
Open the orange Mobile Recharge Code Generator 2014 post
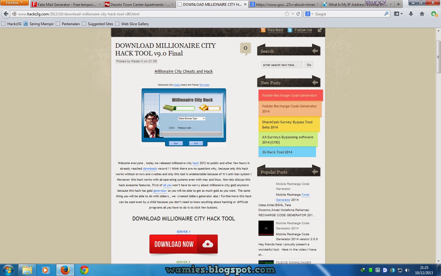(x=290, y=109)
